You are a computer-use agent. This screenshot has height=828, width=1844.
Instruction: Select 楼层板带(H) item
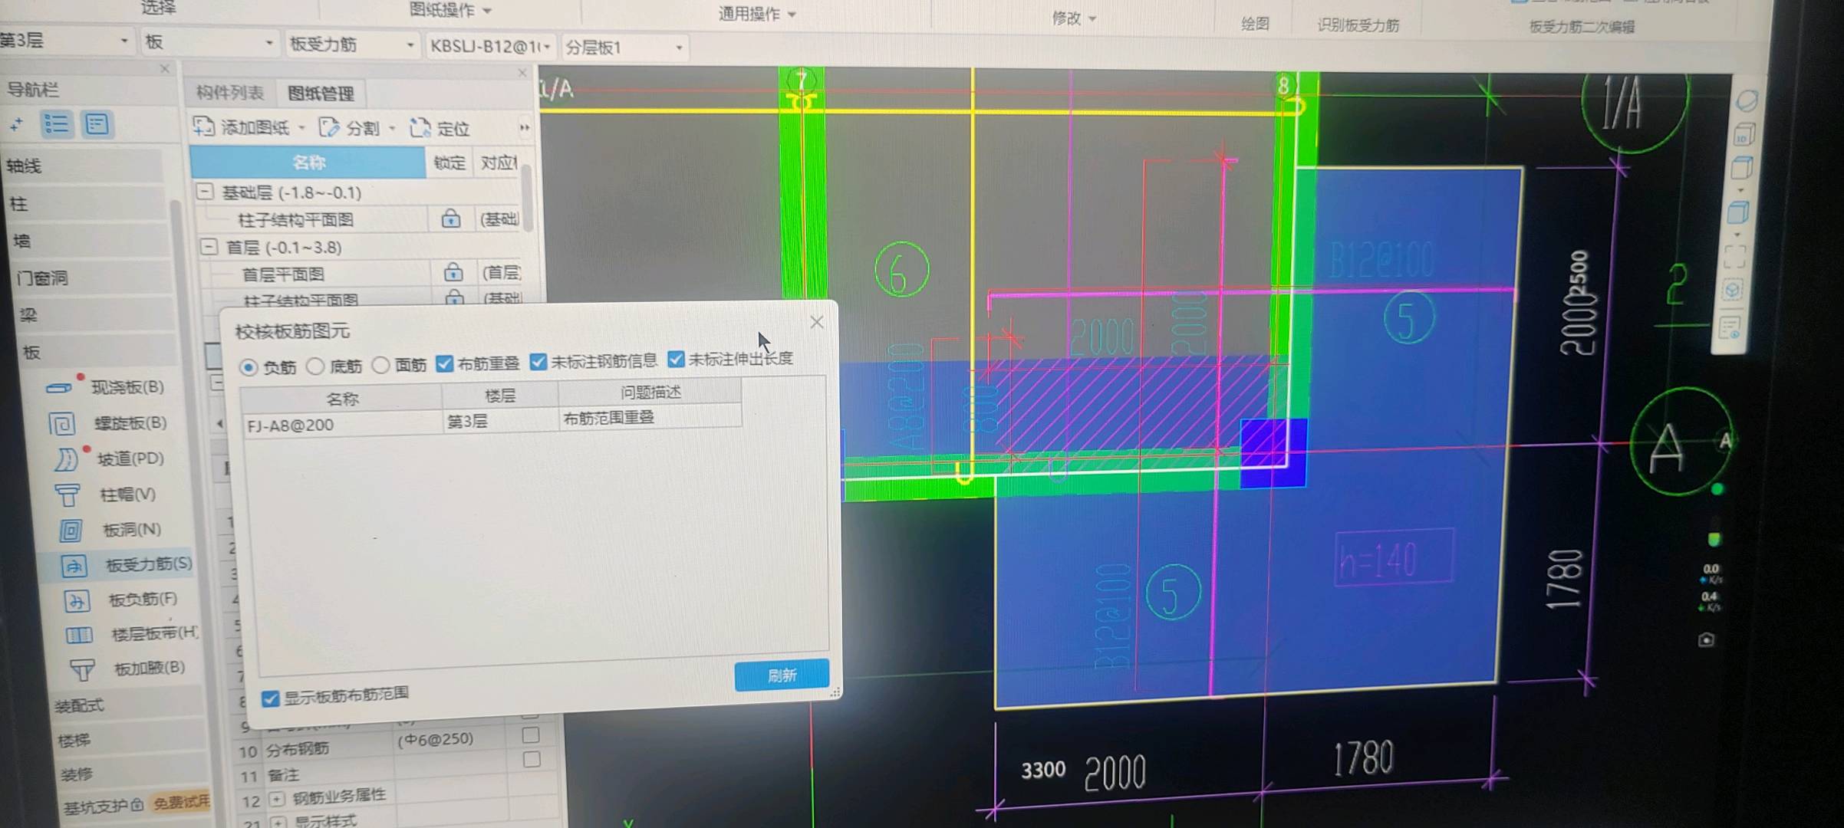coord(132,633)
